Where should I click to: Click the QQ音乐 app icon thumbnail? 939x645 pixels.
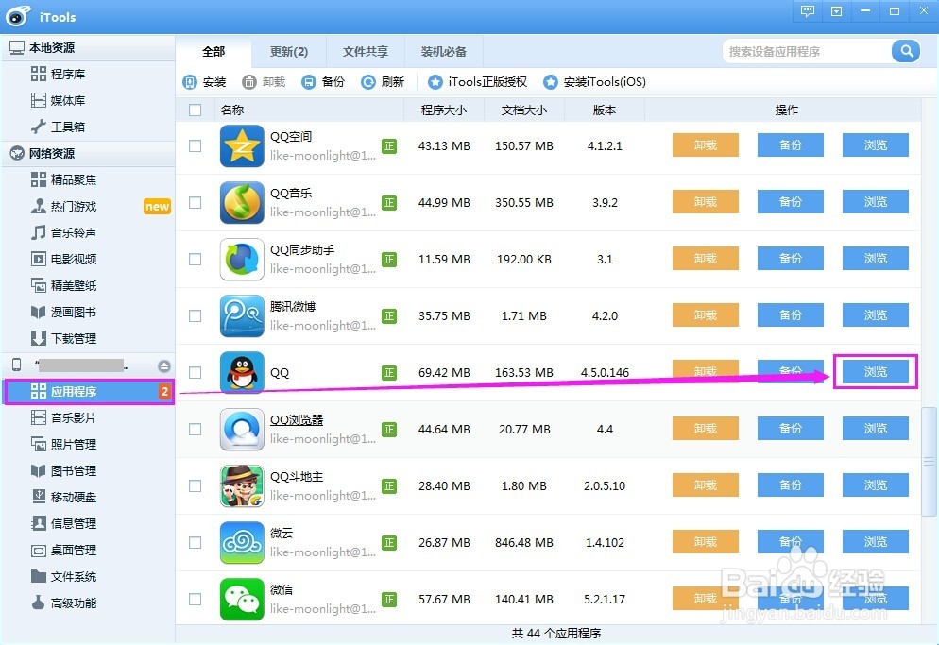pos(242,202)
